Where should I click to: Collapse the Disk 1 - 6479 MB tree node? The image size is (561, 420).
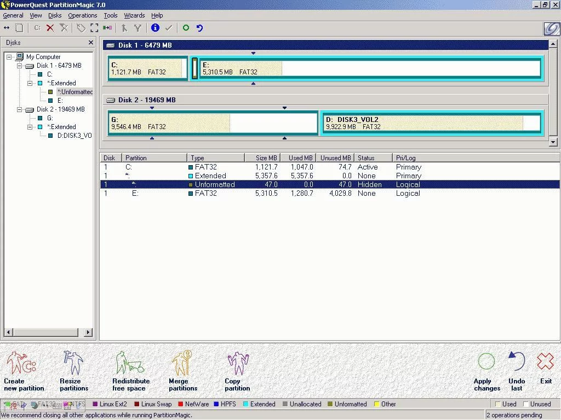[20, 66]
